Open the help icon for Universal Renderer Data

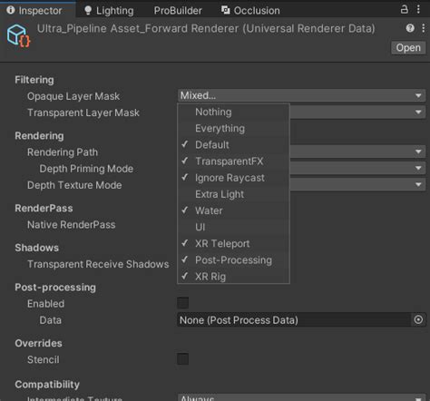tap(410, 28)
